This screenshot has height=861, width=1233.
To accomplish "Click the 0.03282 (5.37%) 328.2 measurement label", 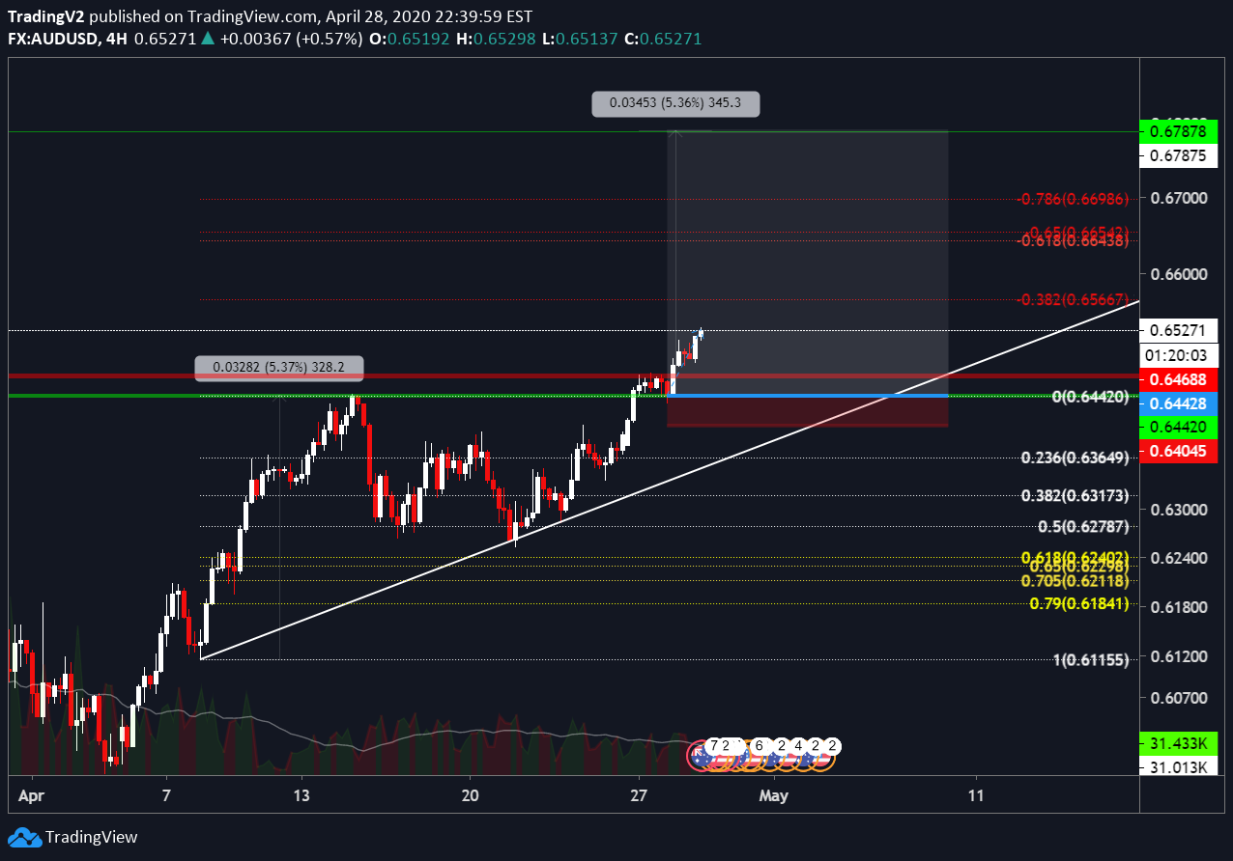I will [x=279, y=367].
